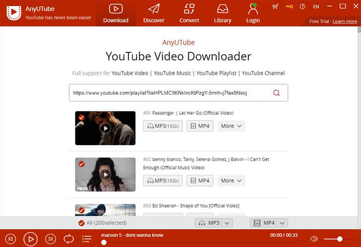
Task: Adjust the volume slider handle
Action: [x=340, y=239]
